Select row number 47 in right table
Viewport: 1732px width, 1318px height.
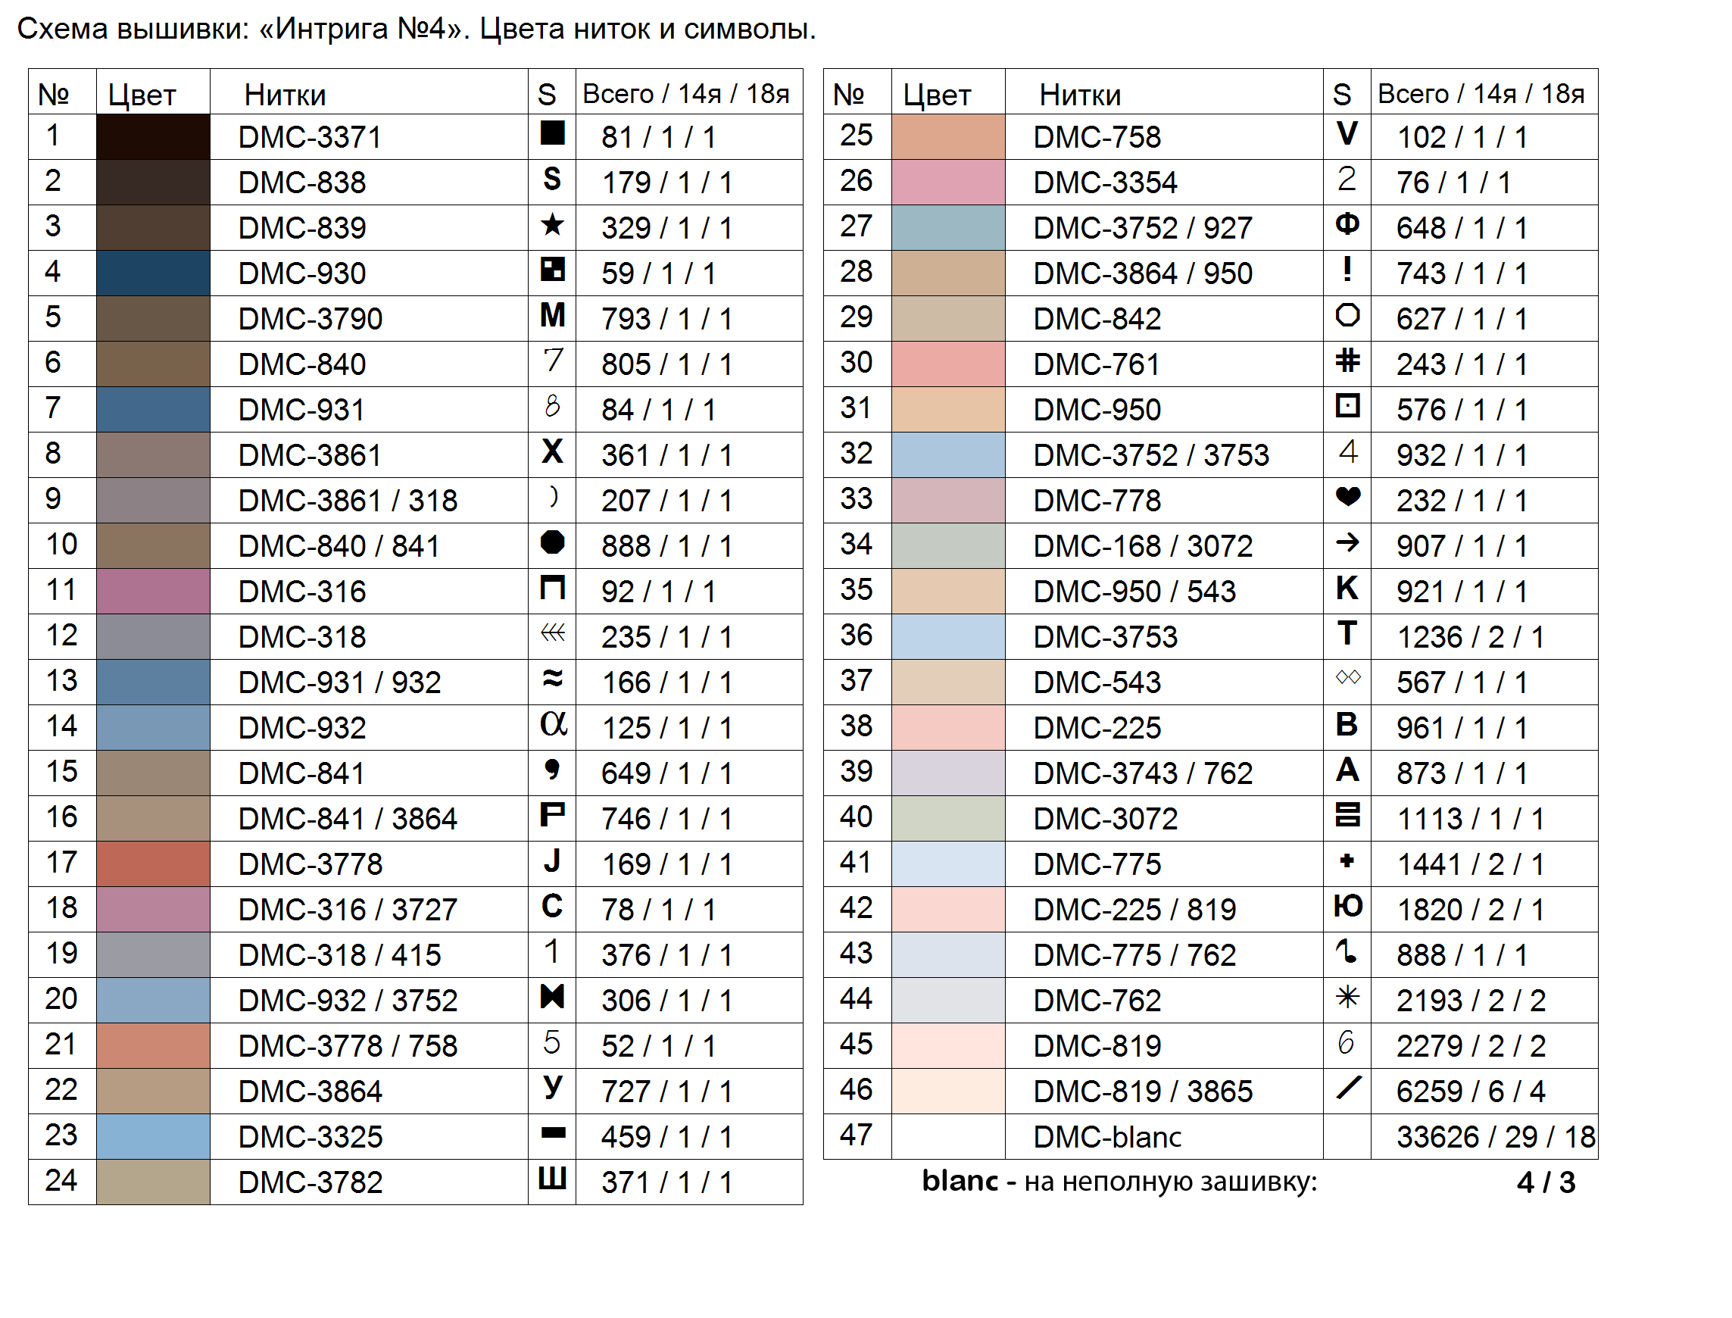tap(856, 1135)
